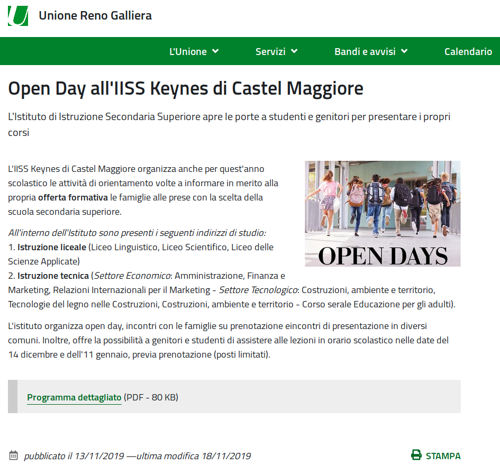Image resolution: width=500 pixels, height=465 pixels.
Task: Click the italic line 'All'interno dell'Istituto sono presenti'
Action: point(137,233)
